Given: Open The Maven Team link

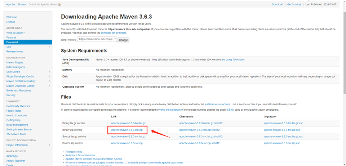Looking at the screenshot, I should pyautogui.click(x=16, y=134).
